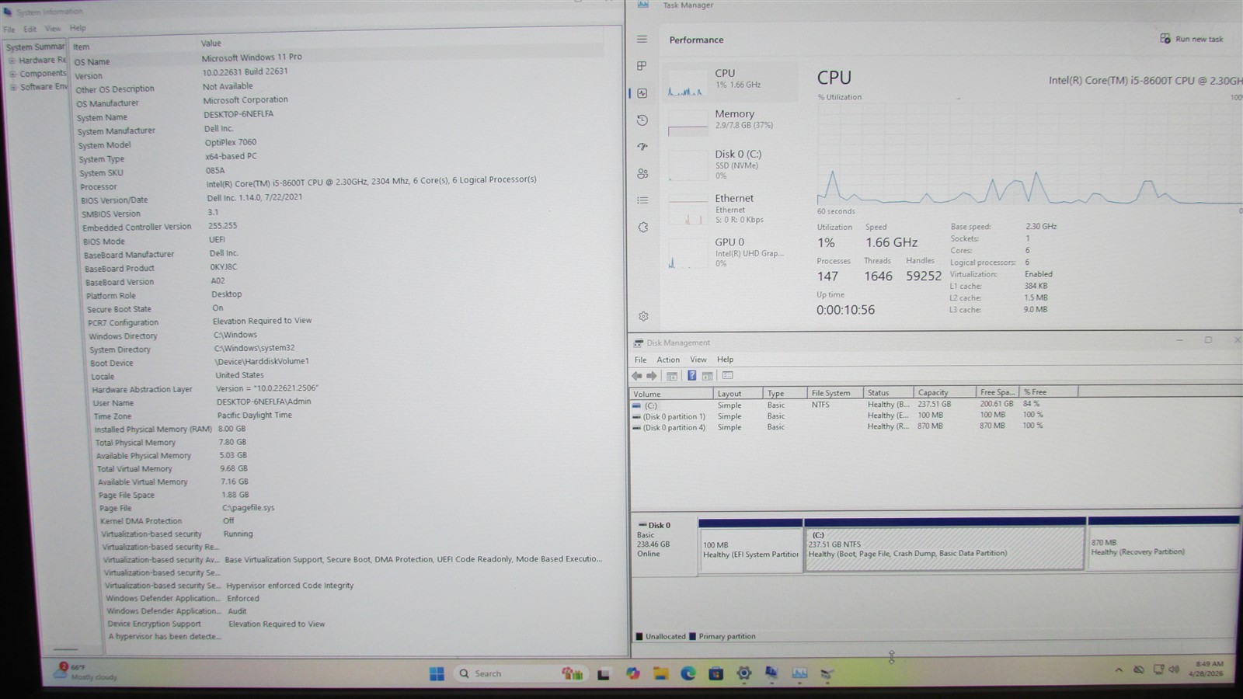Open volume control in system tray
The image size is (1243, 699).
(1174, 669)
